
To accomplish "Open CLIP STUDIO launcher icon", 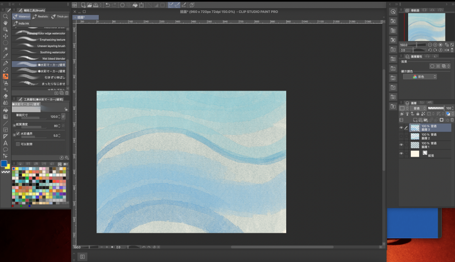I will click(x=75, y=5).
